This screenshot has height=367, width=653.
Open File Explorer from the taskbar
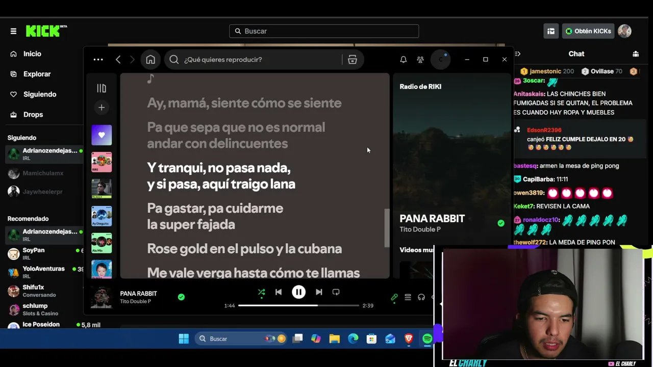tap(335, 338)
